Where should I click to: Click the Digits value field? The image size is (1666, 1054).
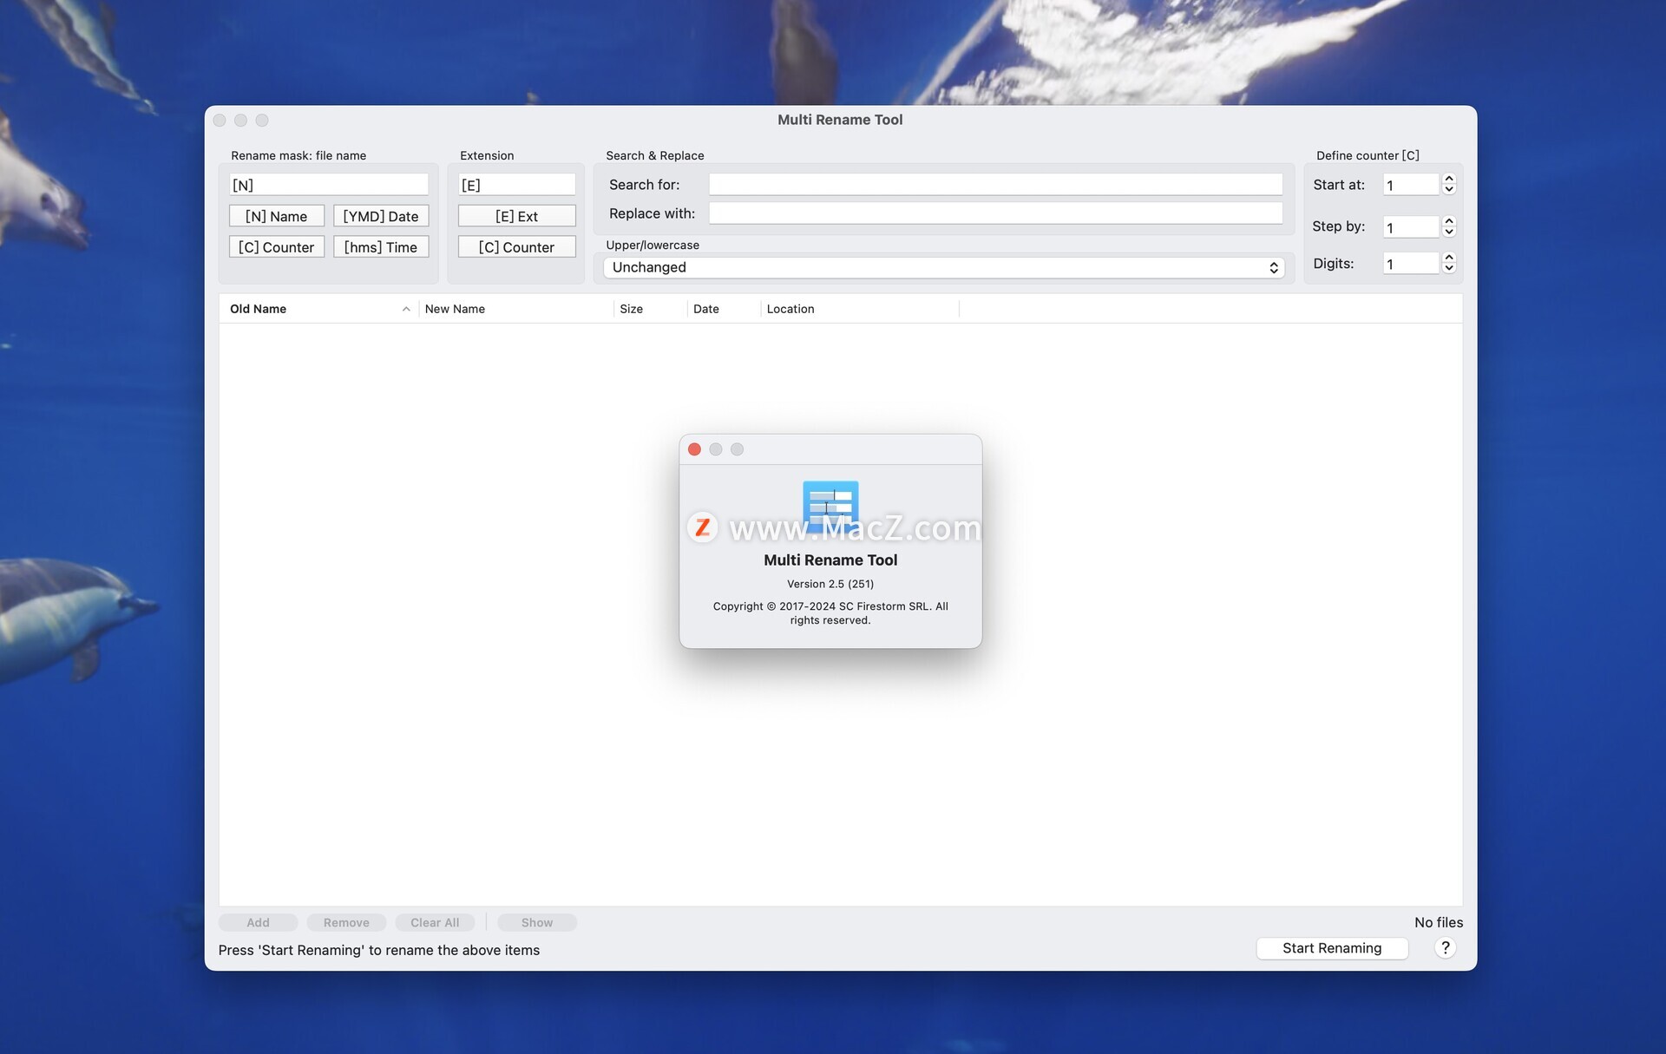tap(1411, 264)
